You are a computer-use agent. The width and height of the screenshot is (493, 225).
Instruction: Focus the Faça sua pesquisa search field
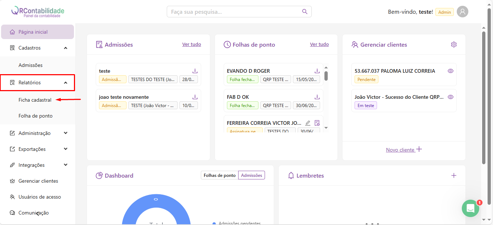coord(234,12)
